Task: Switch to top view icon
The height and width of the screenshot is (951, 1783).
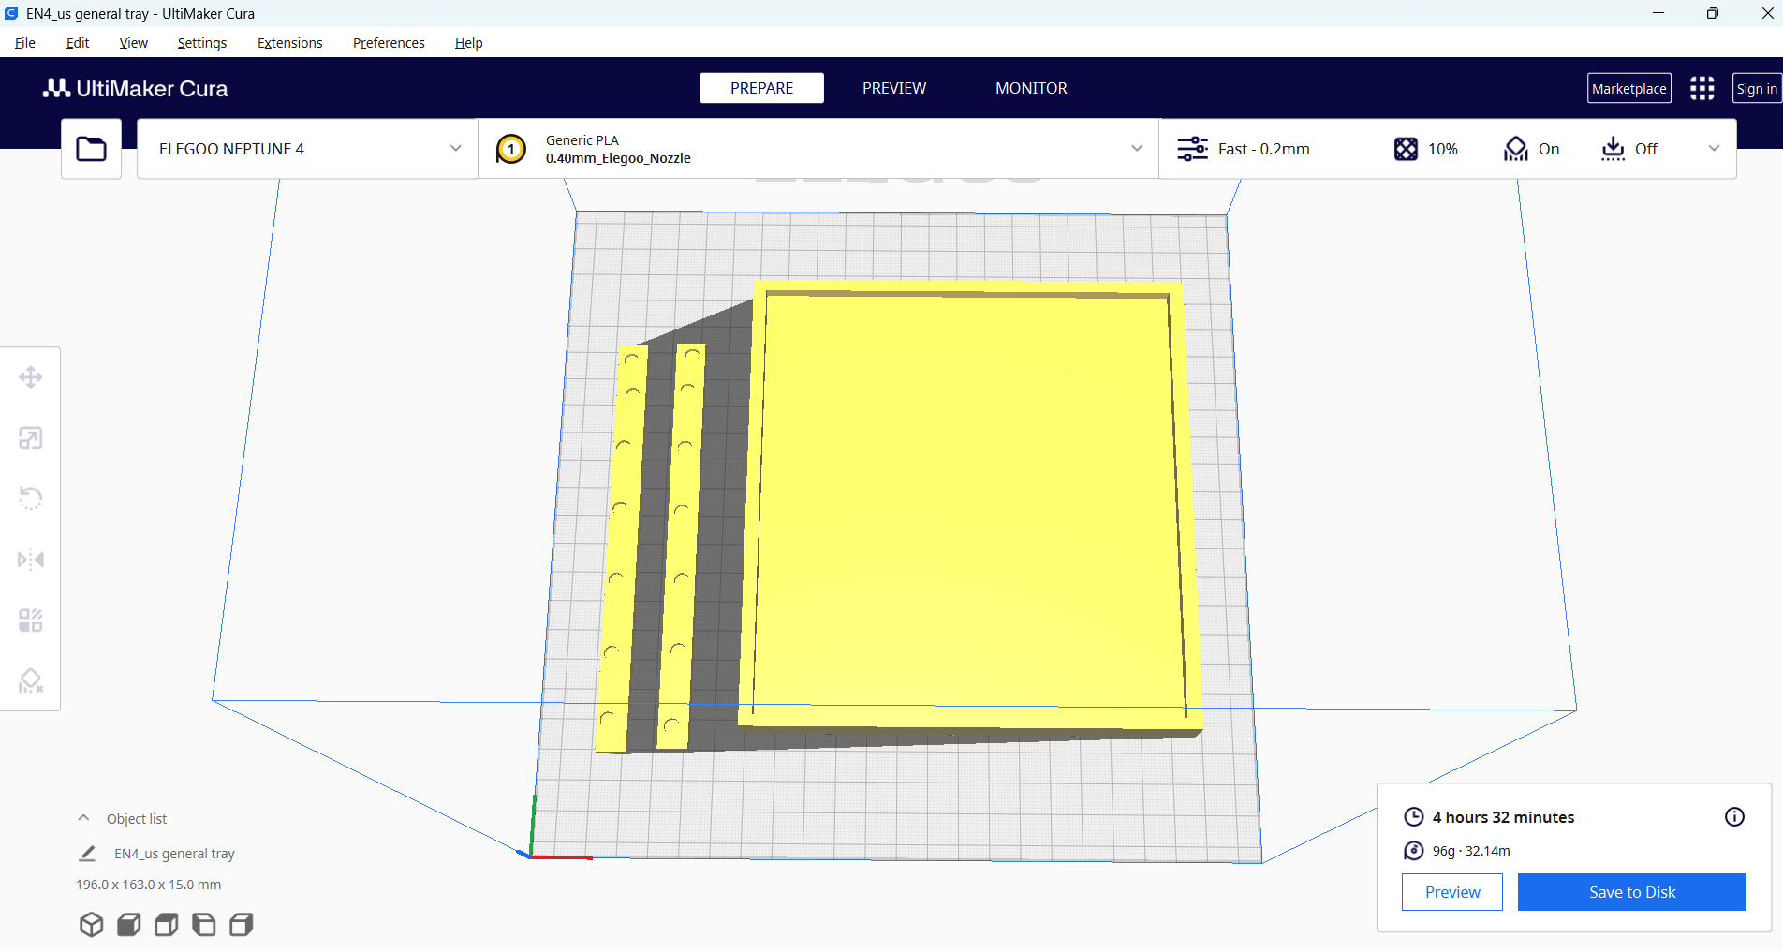Action: [x=167, y=925]
